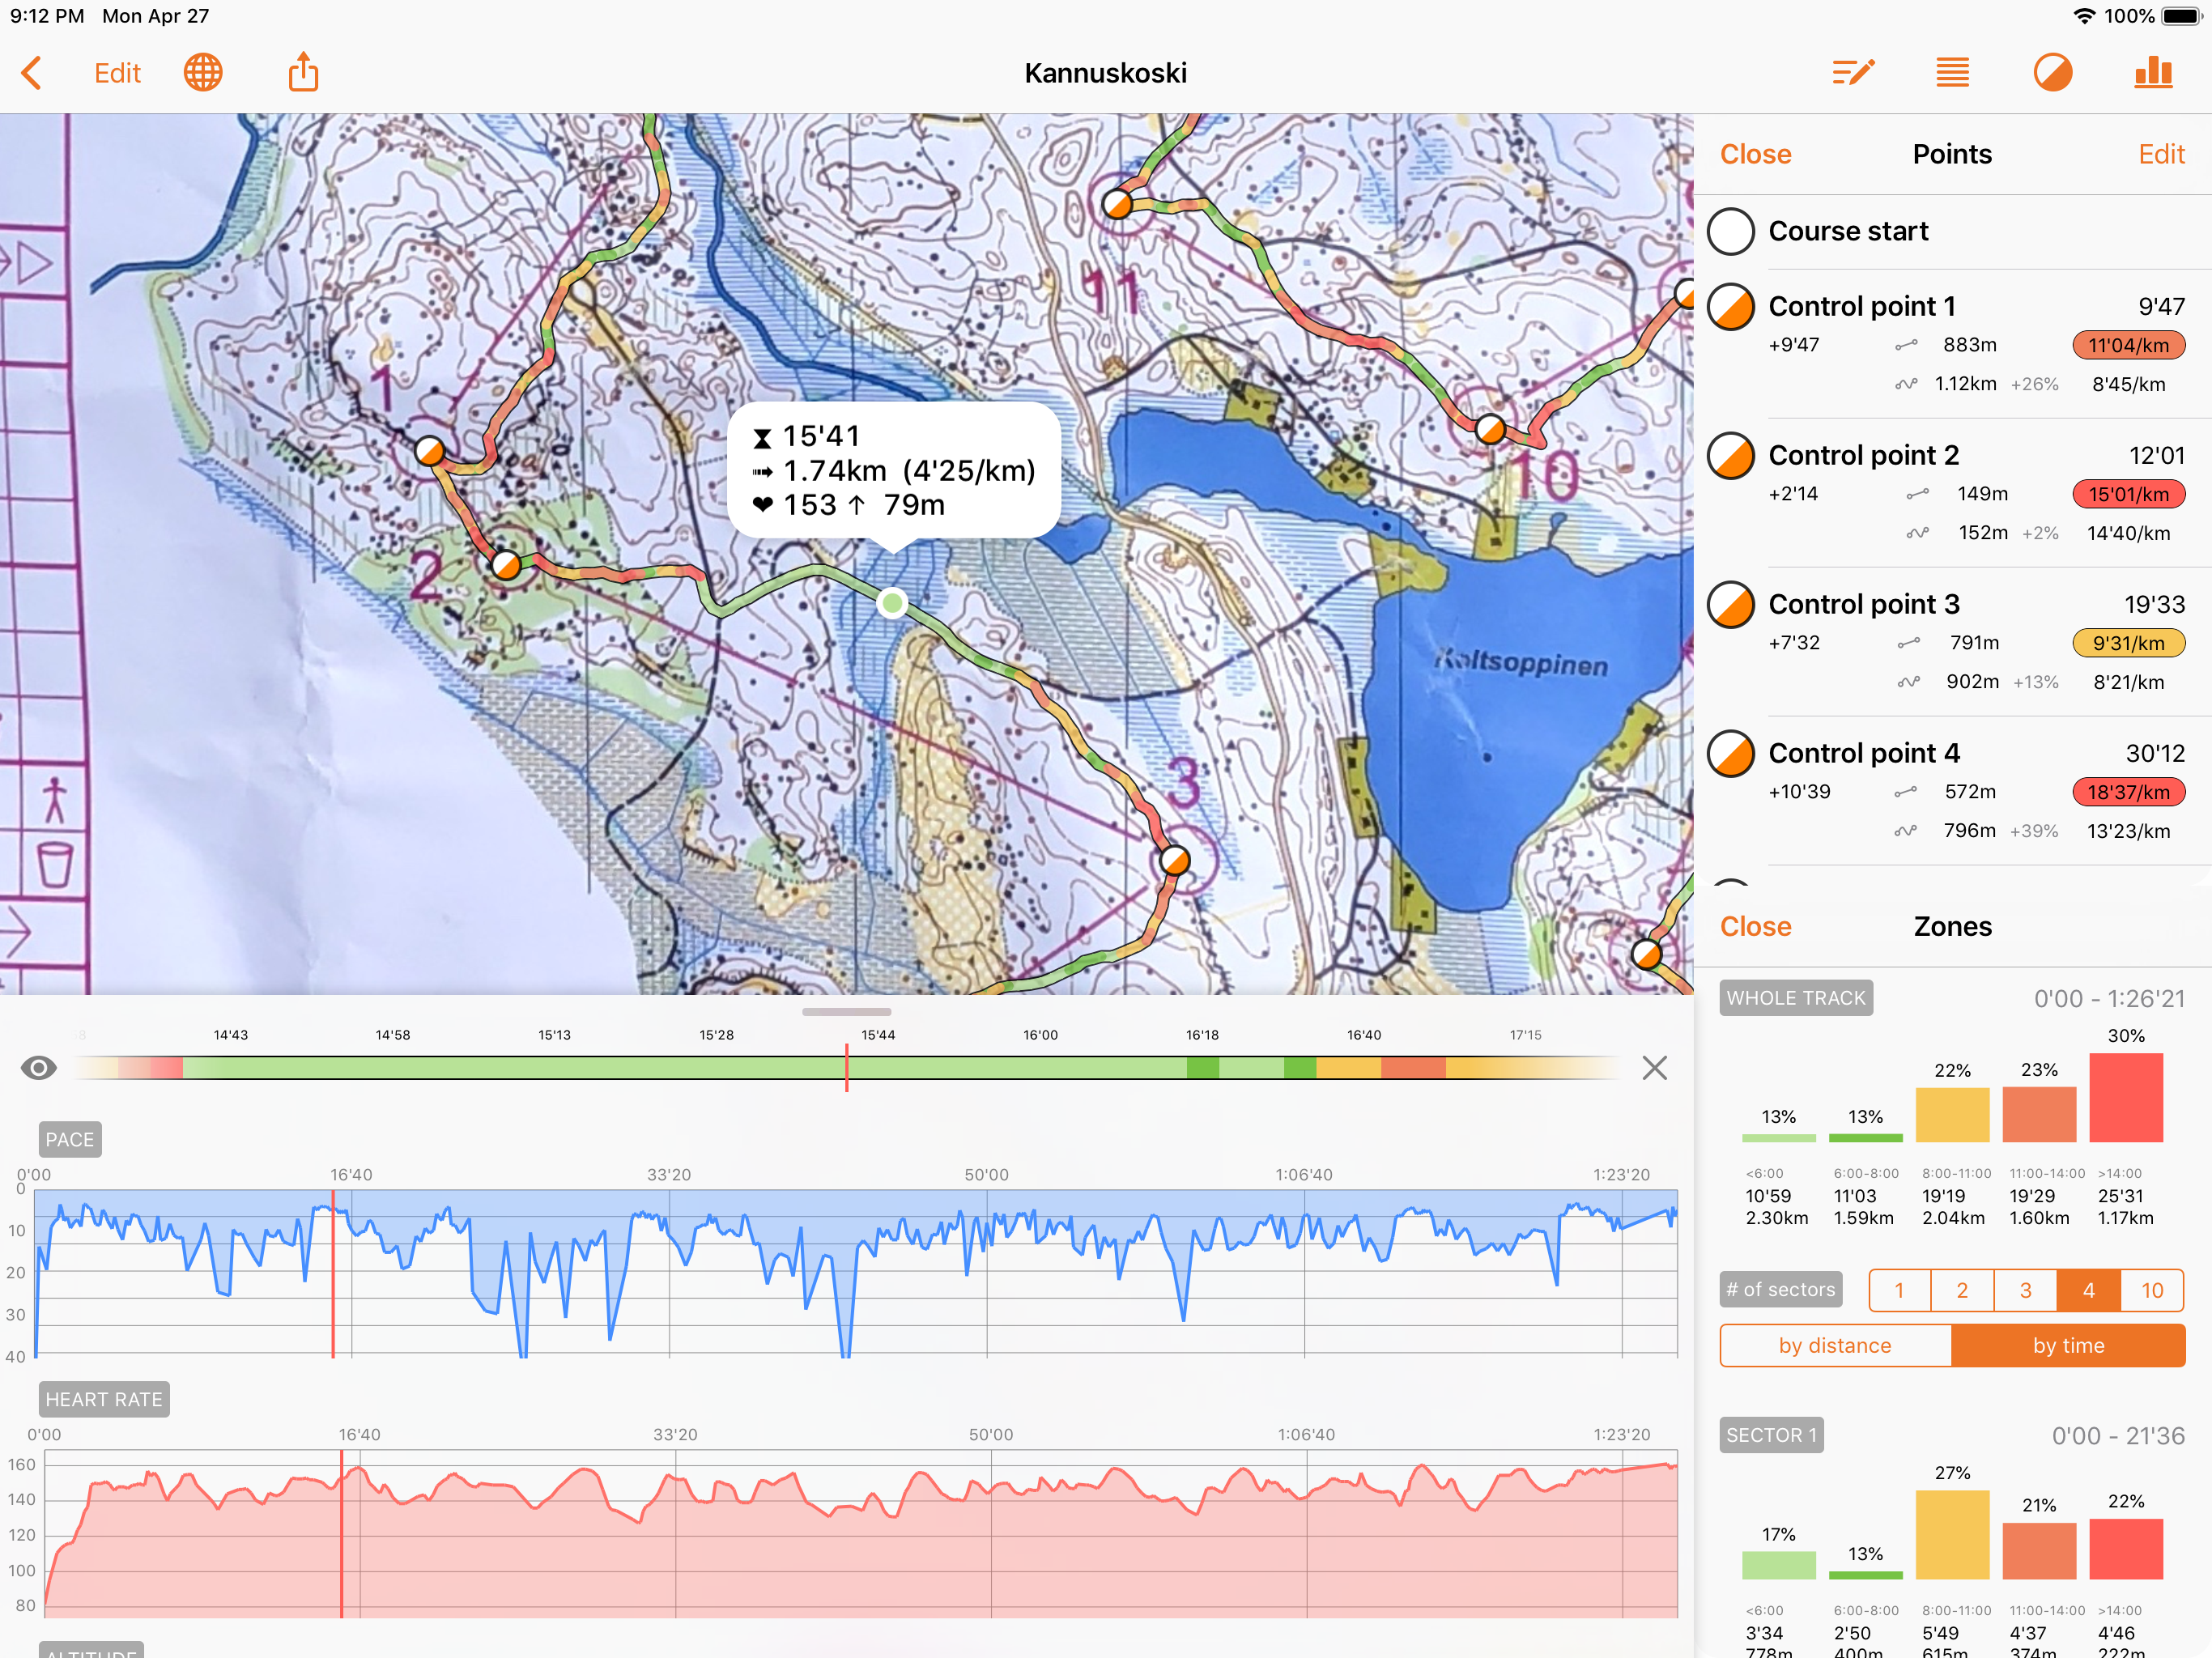
Task: Close the Points panel
Action: tap(1755, 154)
